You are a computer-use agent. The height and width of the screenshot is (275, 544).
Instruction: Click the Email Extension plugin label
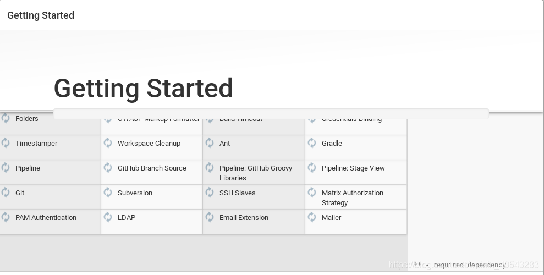click(x=244, y=218)
